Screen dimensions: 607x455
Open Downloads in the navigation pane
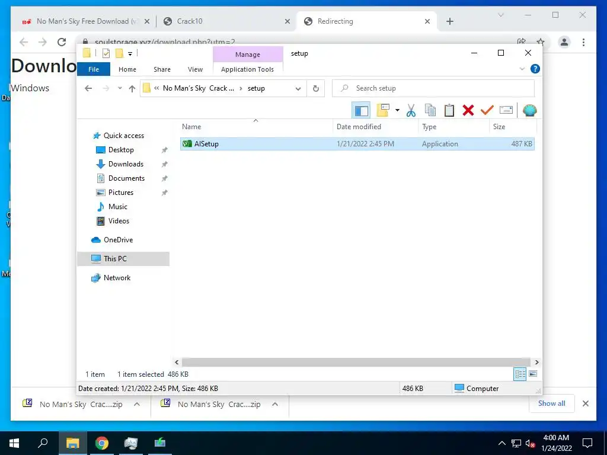click(126, 164)
